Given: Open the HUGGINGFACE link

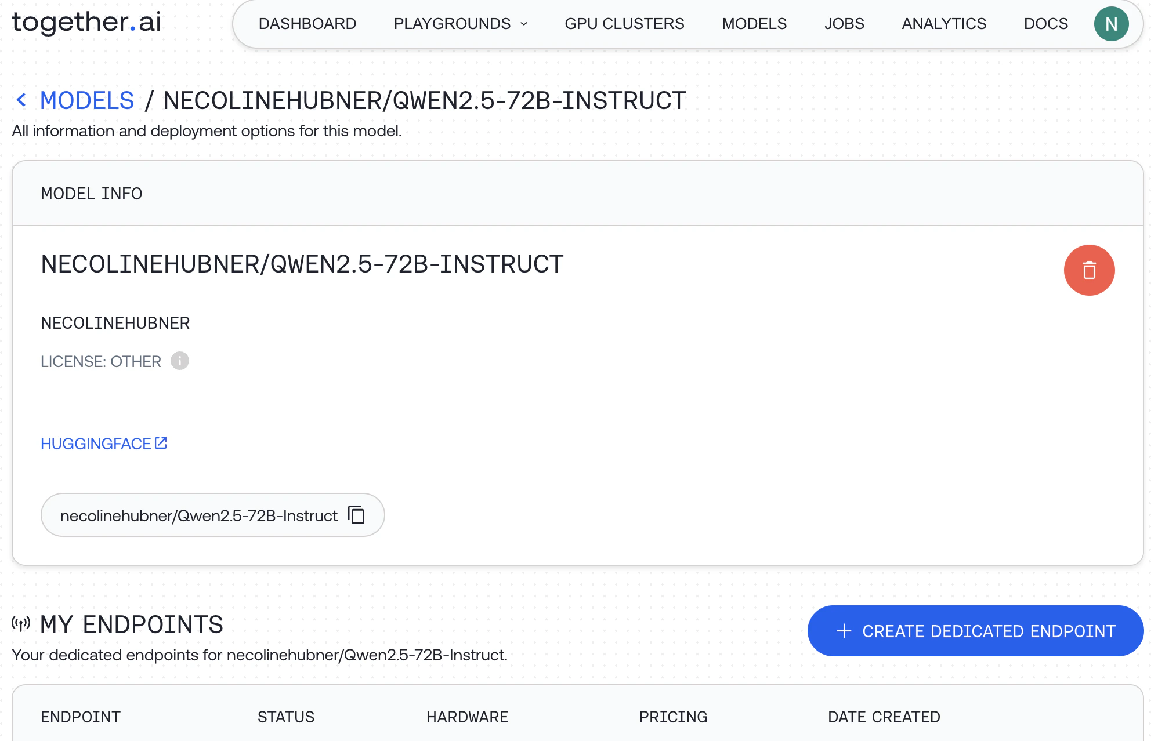Looking at the screenshot, I should [x=95, y=444].
